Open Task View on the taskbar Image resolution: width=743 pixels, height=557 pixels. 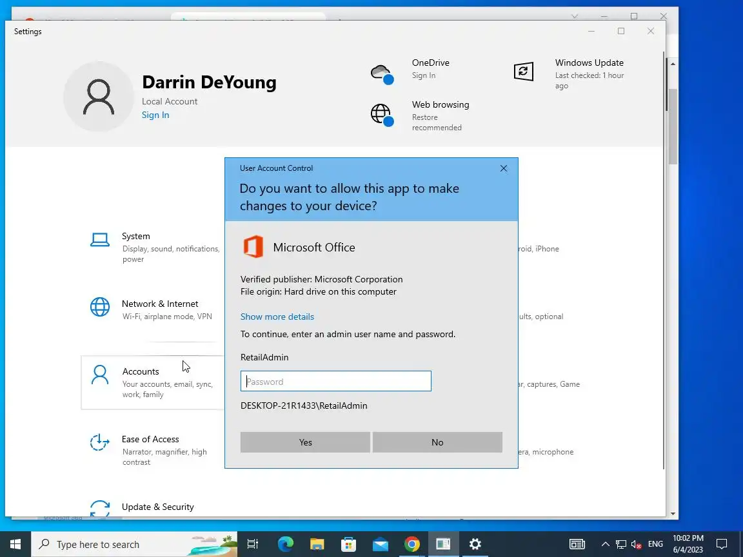click(x=253, y=544)
